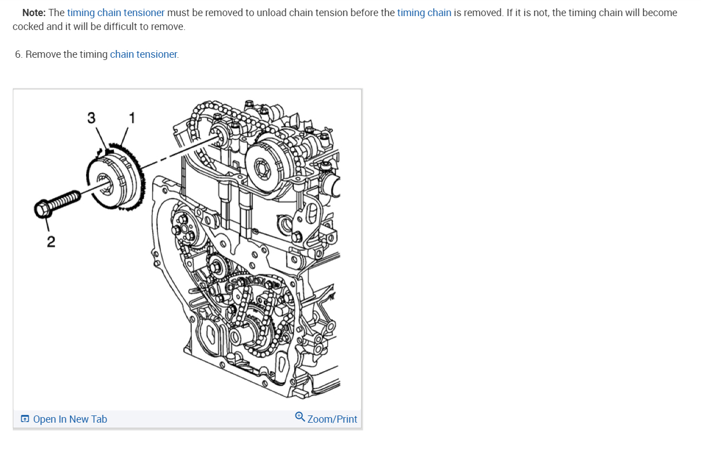Click the bold 'Note:' label
The width and height of the screenshot is (701, 451).
pos(34,12)
